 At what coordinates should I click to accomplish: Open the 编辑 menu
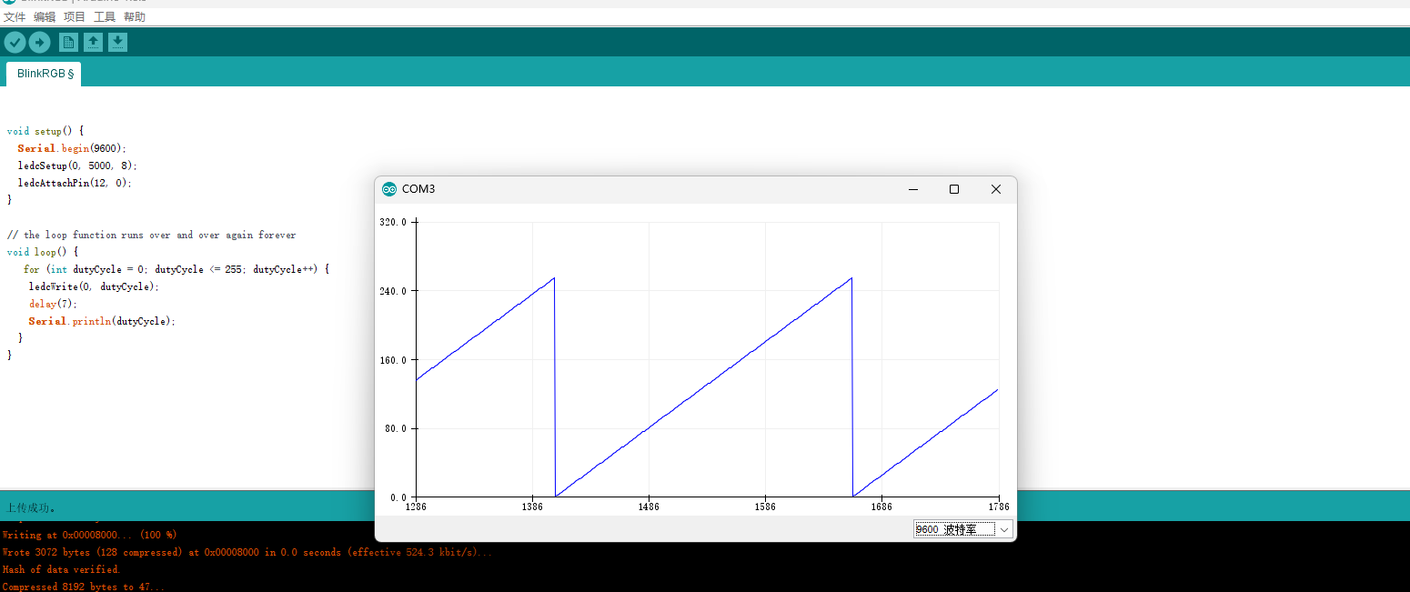pyautogui.click(x=45, y=16)
